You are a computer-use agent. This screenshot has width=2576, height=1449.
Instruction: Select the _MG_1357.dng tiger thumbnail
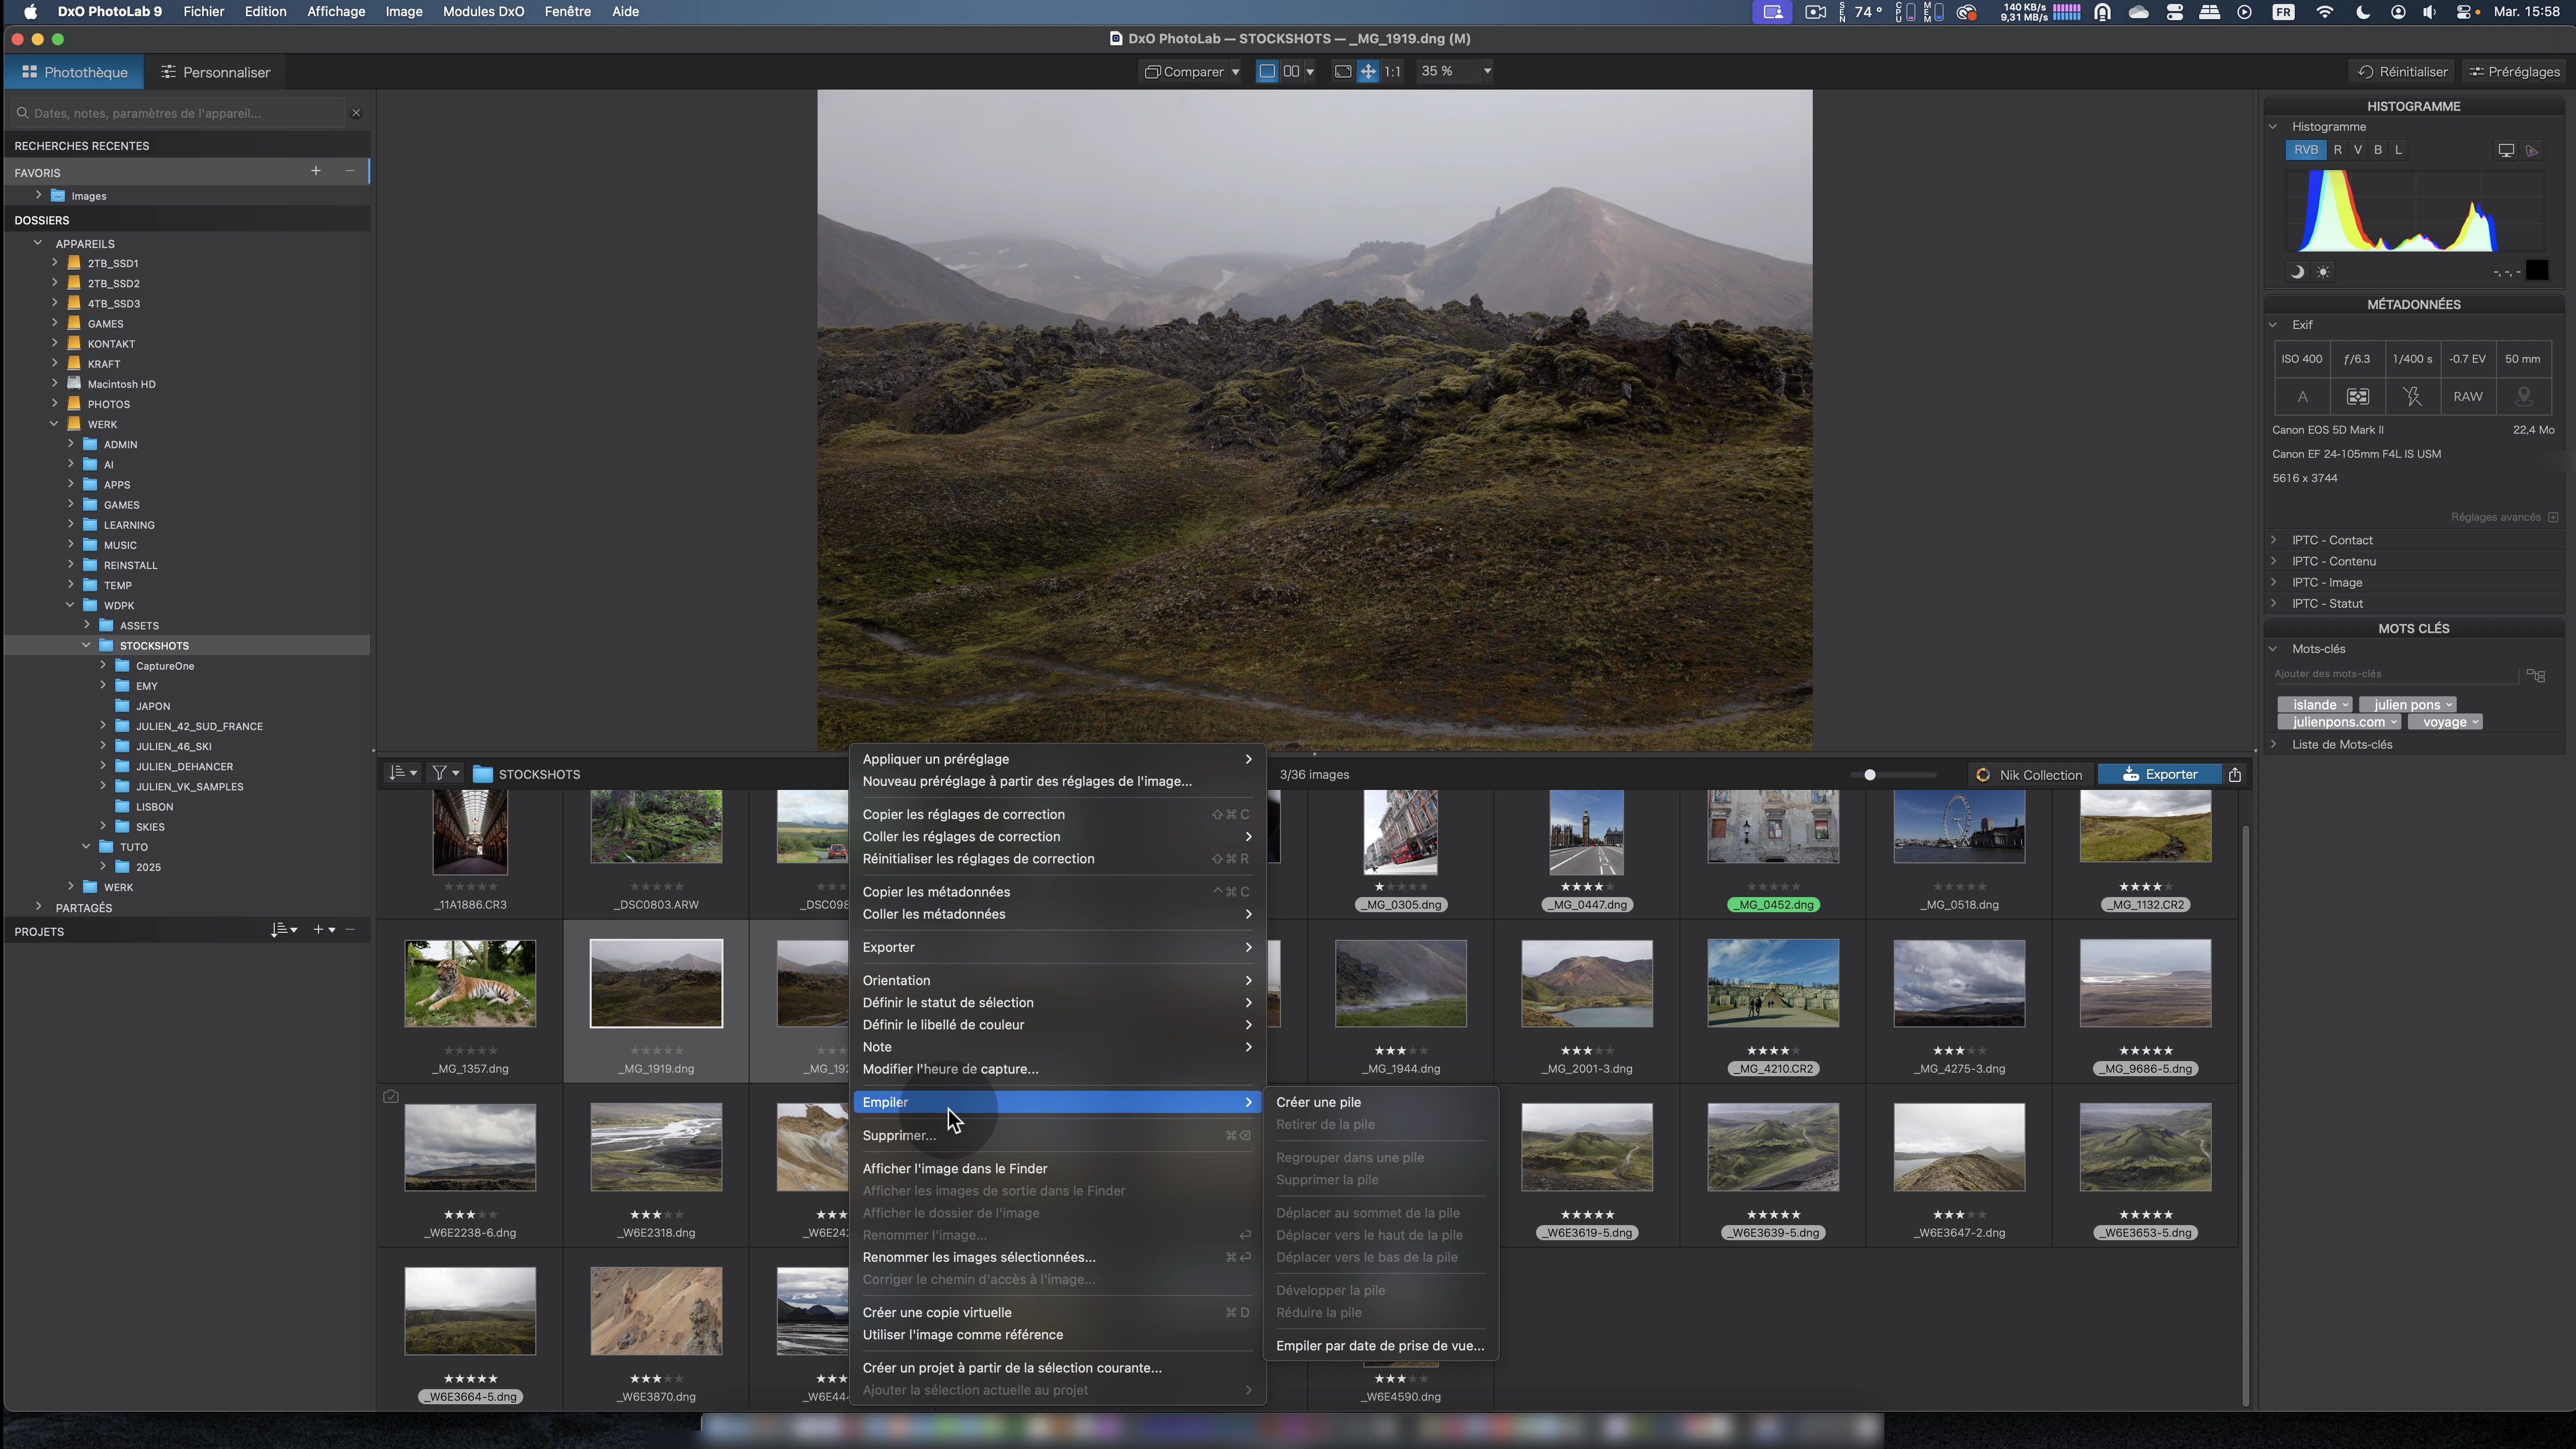click(x=470, y=983)
